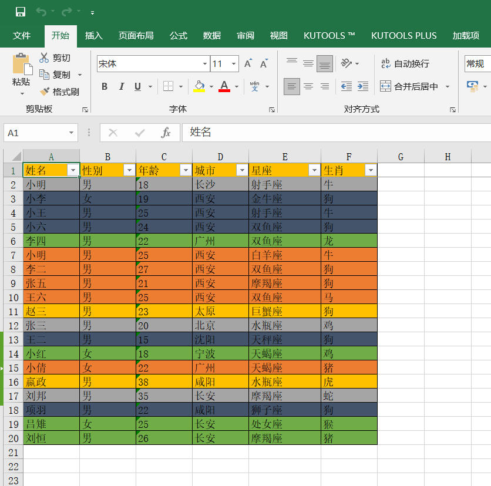Switch to the KUTOOLS PLUS tab

[404, 35]
